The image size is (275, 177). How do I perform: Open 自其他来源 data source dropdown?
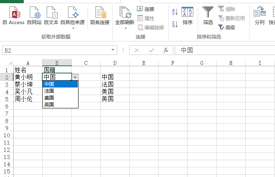click(72, 18)
